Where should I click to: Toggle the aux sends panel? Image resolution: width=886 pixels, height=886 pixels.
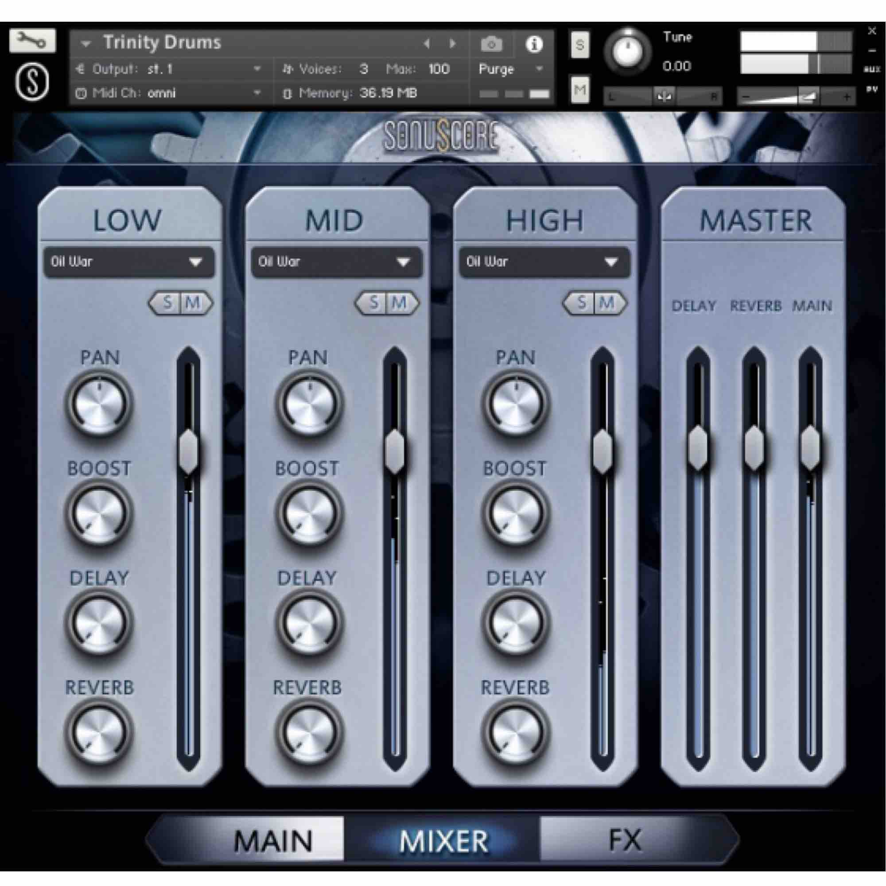point(871,70)
